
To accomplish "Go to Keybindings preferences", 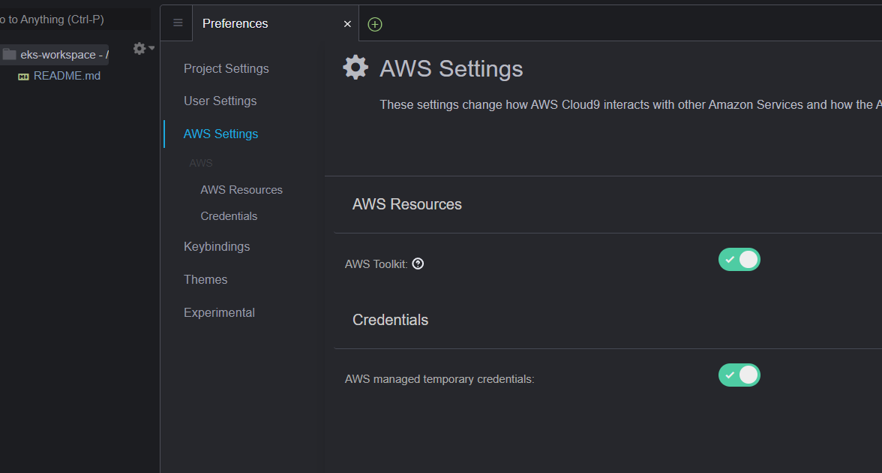I will [217, 246].
